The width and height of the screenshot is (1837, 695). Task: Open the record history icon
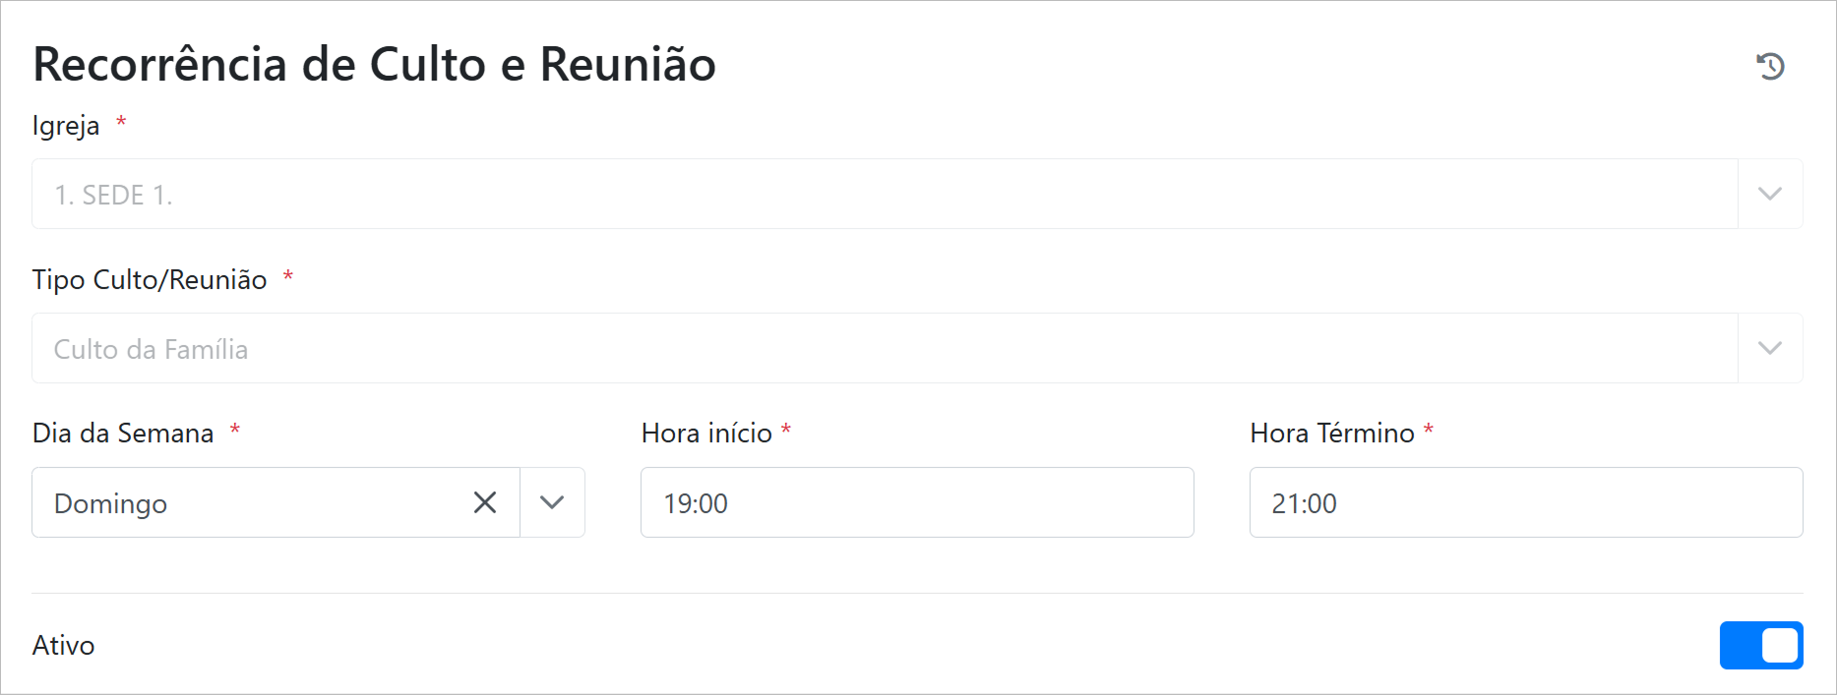(1770, 66)
